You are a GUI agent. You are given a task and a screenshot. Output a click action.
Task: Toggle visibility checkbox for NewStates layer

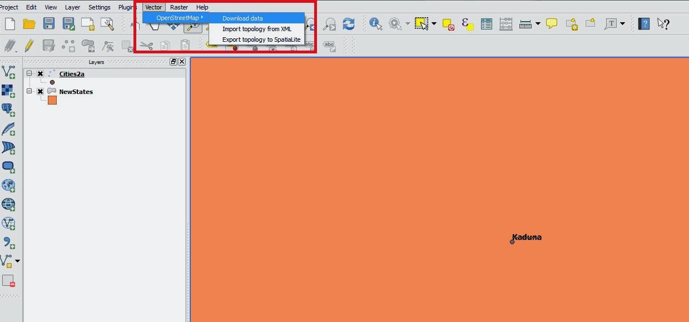click(x=41, y=92)
